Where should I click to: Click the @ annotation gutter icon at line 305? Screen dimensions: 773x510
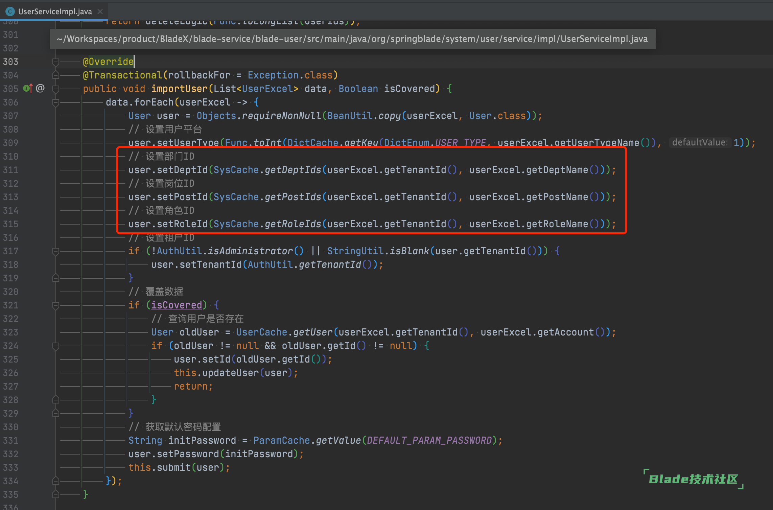click(x=40, y=89)
